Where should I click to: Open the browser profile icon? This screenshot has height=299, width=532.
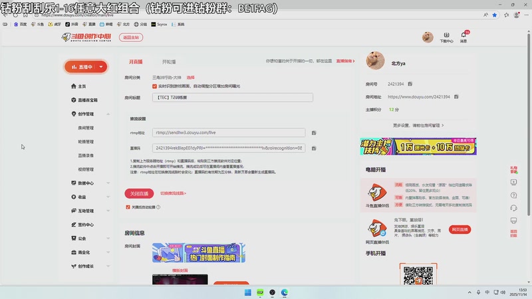click(517, 15)
